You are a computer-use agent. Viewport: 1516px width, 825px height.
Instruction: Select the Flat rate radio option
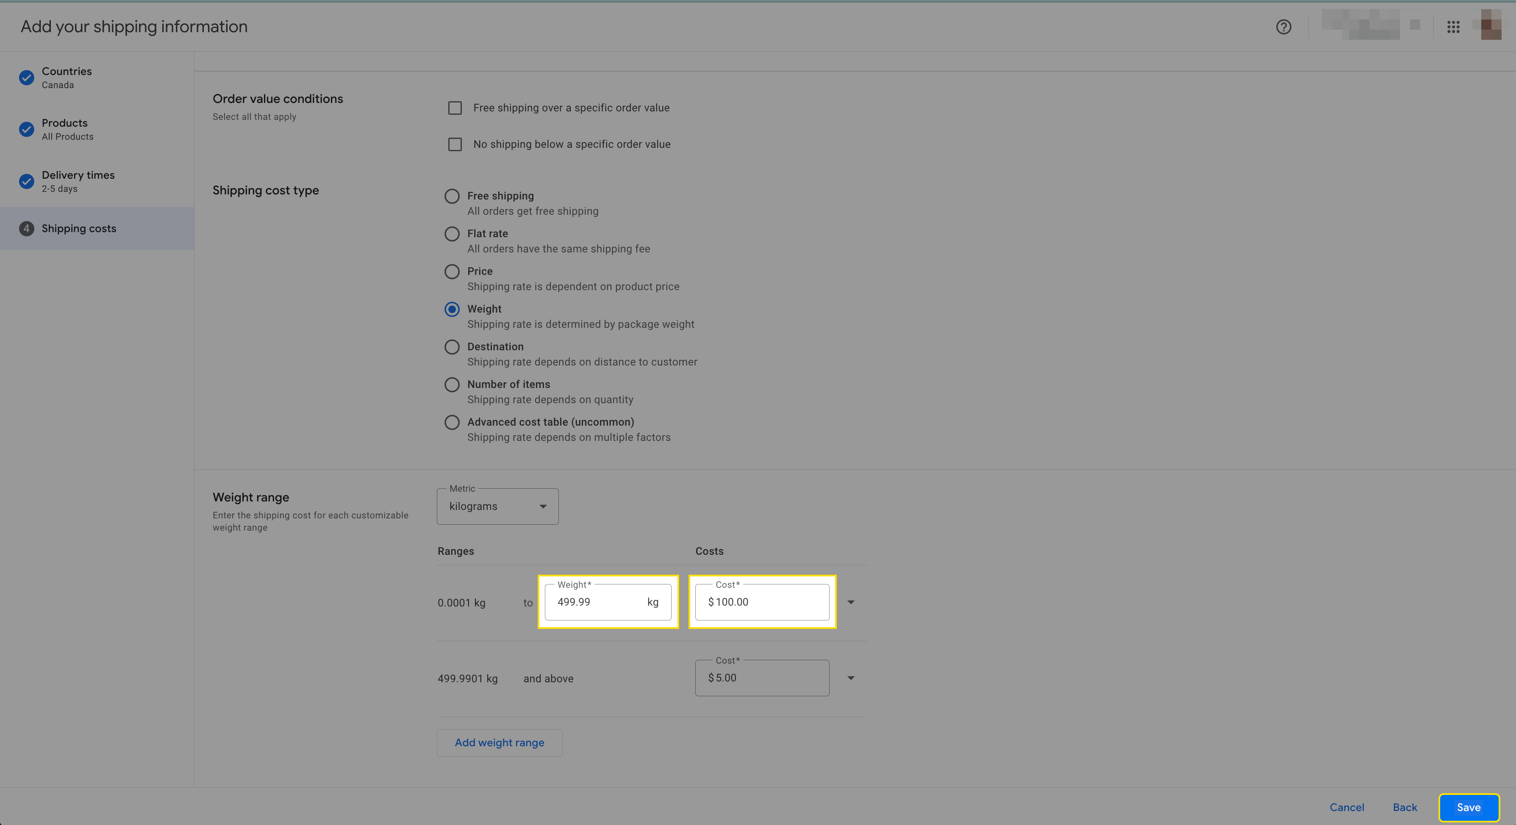pyautogui.click(x=452, y=234)
